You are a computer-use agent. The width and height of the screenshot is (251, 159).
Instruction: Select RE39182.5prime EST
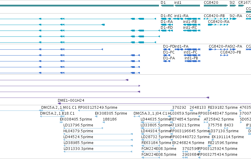[x=209, y=111]
